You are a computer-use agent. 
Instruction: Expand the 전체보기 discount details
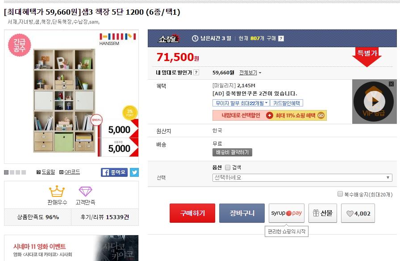point(250,73)
